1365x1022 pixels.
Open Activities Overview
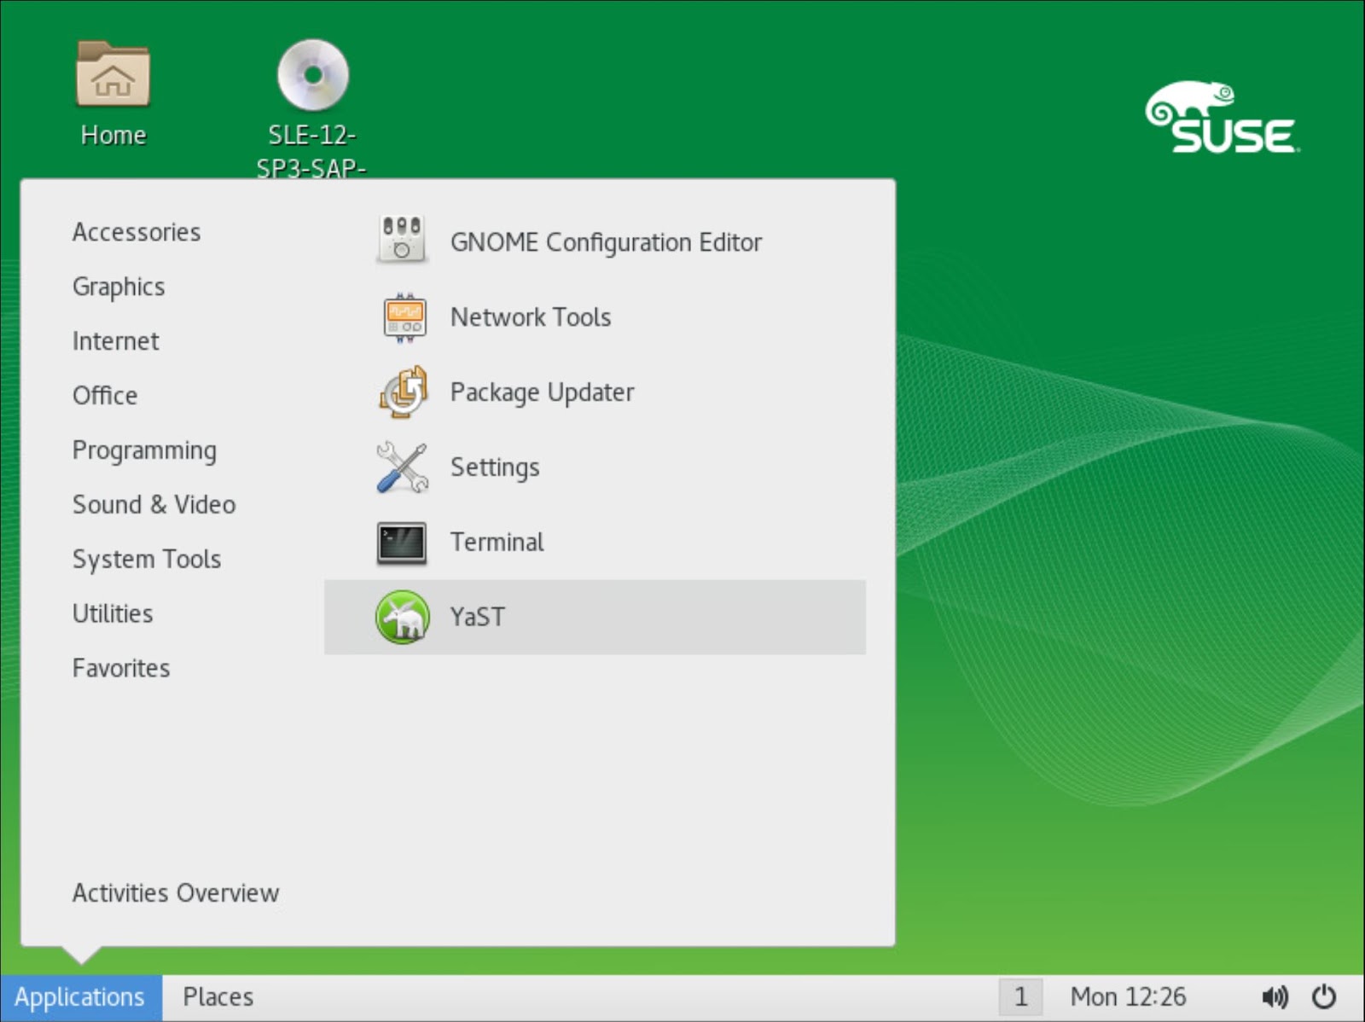176,893
